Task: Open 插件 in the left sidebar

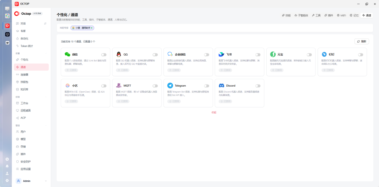Action: (x=31, y=154)
